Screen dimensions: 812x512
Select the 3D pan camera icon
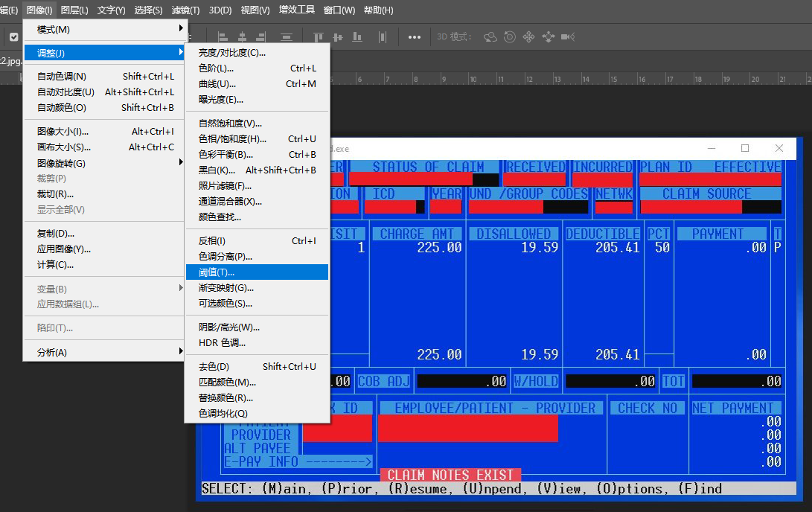[x=528, y=36]
